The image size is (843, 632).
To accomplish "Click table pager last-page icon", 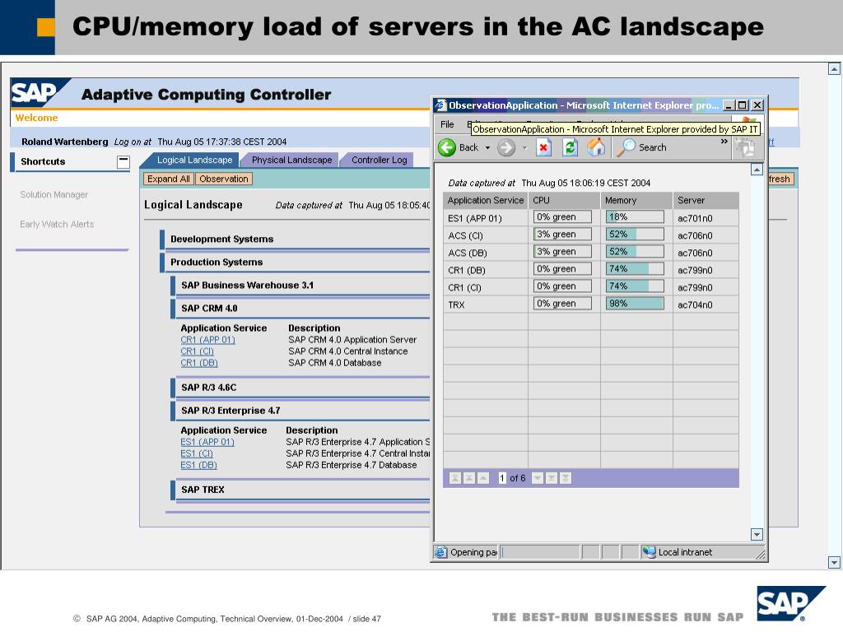I will pyautogui.click(x=565, y=478).
